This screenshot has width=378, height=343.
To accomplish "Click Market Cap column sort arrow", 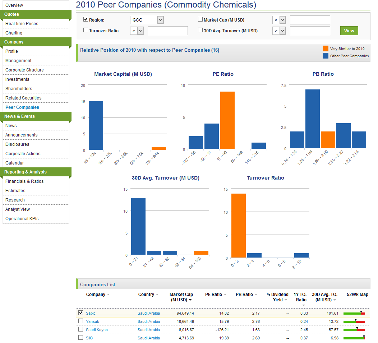I will click(190, 300).
